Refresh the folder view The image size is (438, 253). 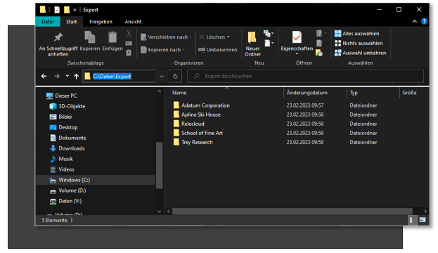(x=175, y=76)
